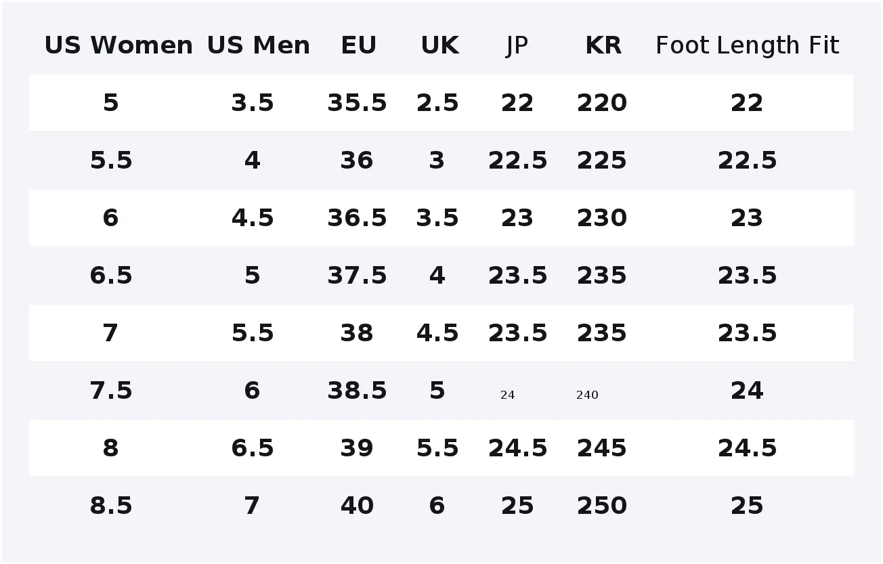Select US Men size 6.5

coord(253,448)
